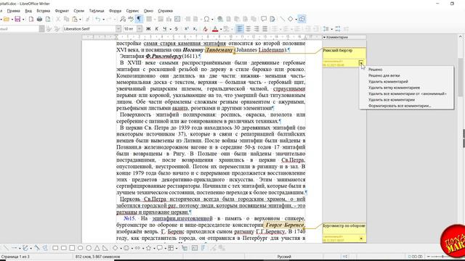The image size is (465, 261).
Task: Open the Flowchart shapes dropdown arrow
Action: click(177, 248)
